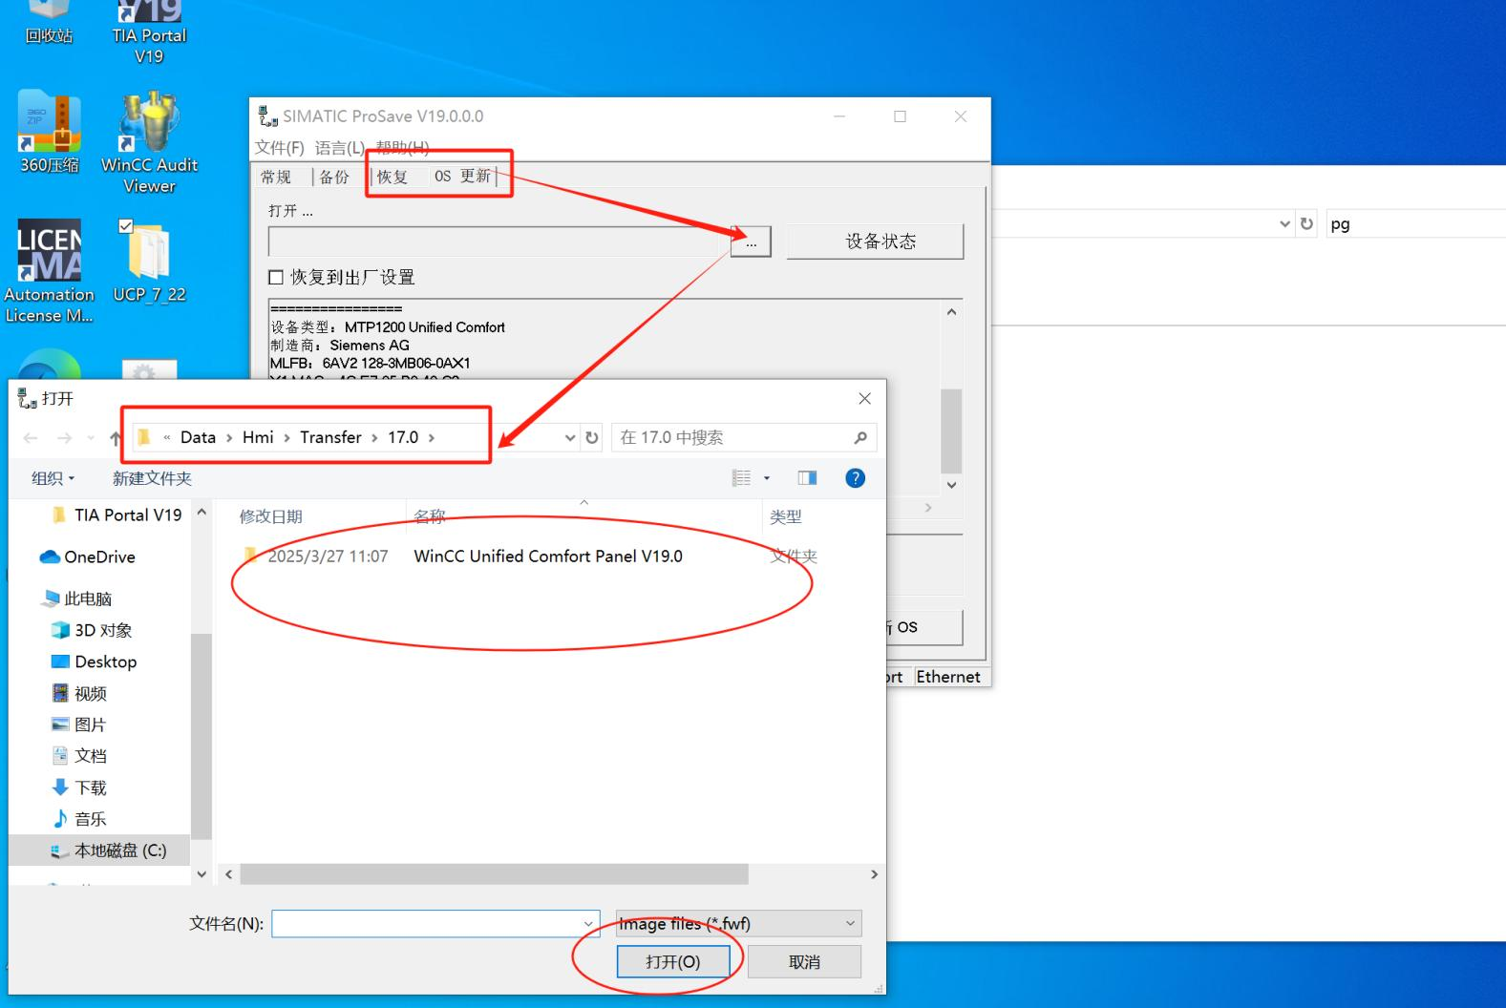Image resolution: width=1506 pixels, height=1008 pixels.
Task: Open help in the 打开 dialog
Action: pos(856,478)
